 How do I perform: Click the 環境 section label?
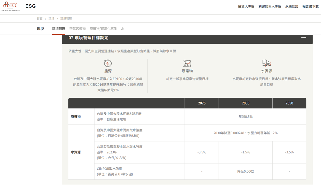(41, 29)
